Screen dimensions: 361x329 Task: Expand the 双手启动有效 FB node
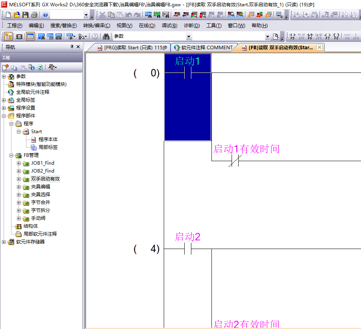pos(19,179)
